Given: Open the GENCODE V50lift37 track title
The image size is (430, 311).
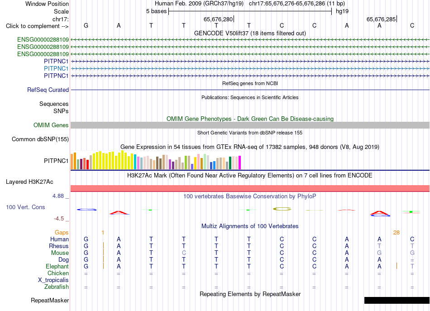Looking at the screenshot, I should tap(250, 33).
